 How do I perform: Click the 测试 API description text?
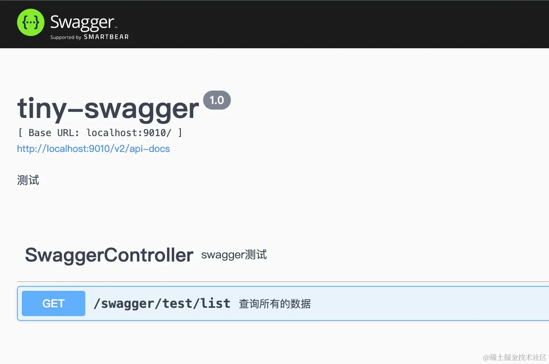coord(28,180)
